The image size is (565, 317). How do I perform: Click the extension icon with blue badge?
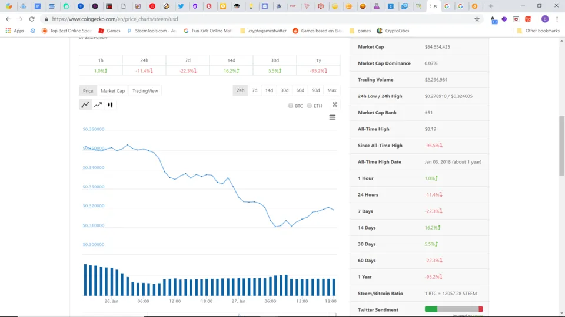point(494,20)
